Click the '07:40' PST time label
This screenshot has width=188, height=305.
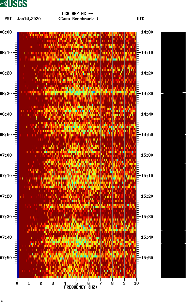(x=6, y=237)
